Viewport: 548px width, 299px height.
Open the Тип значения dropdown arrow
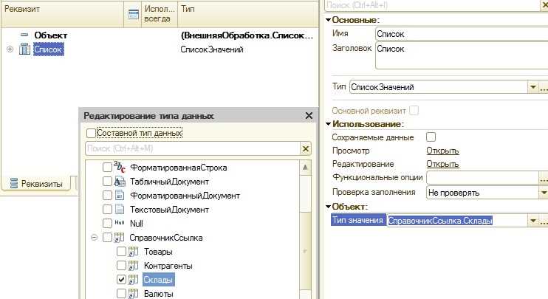coord(532,221)
